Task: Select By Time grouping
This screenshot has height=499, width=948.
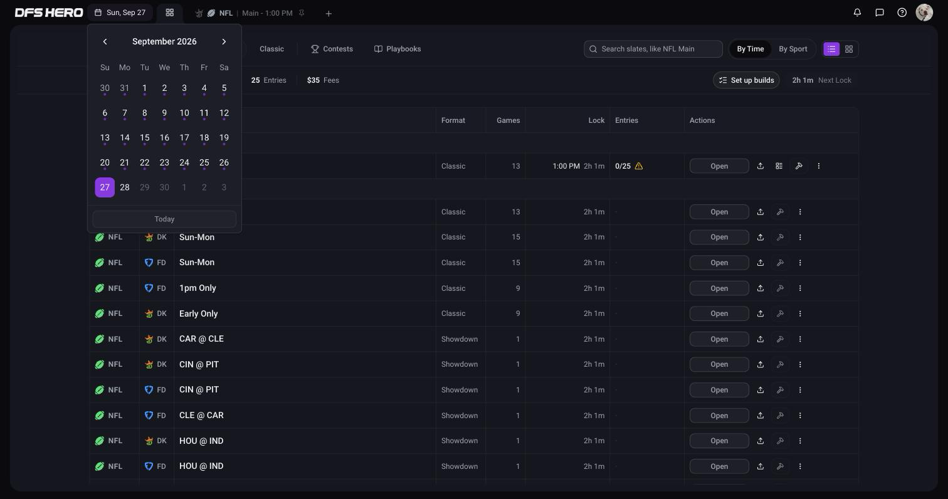Action: (x=750, y=49)
